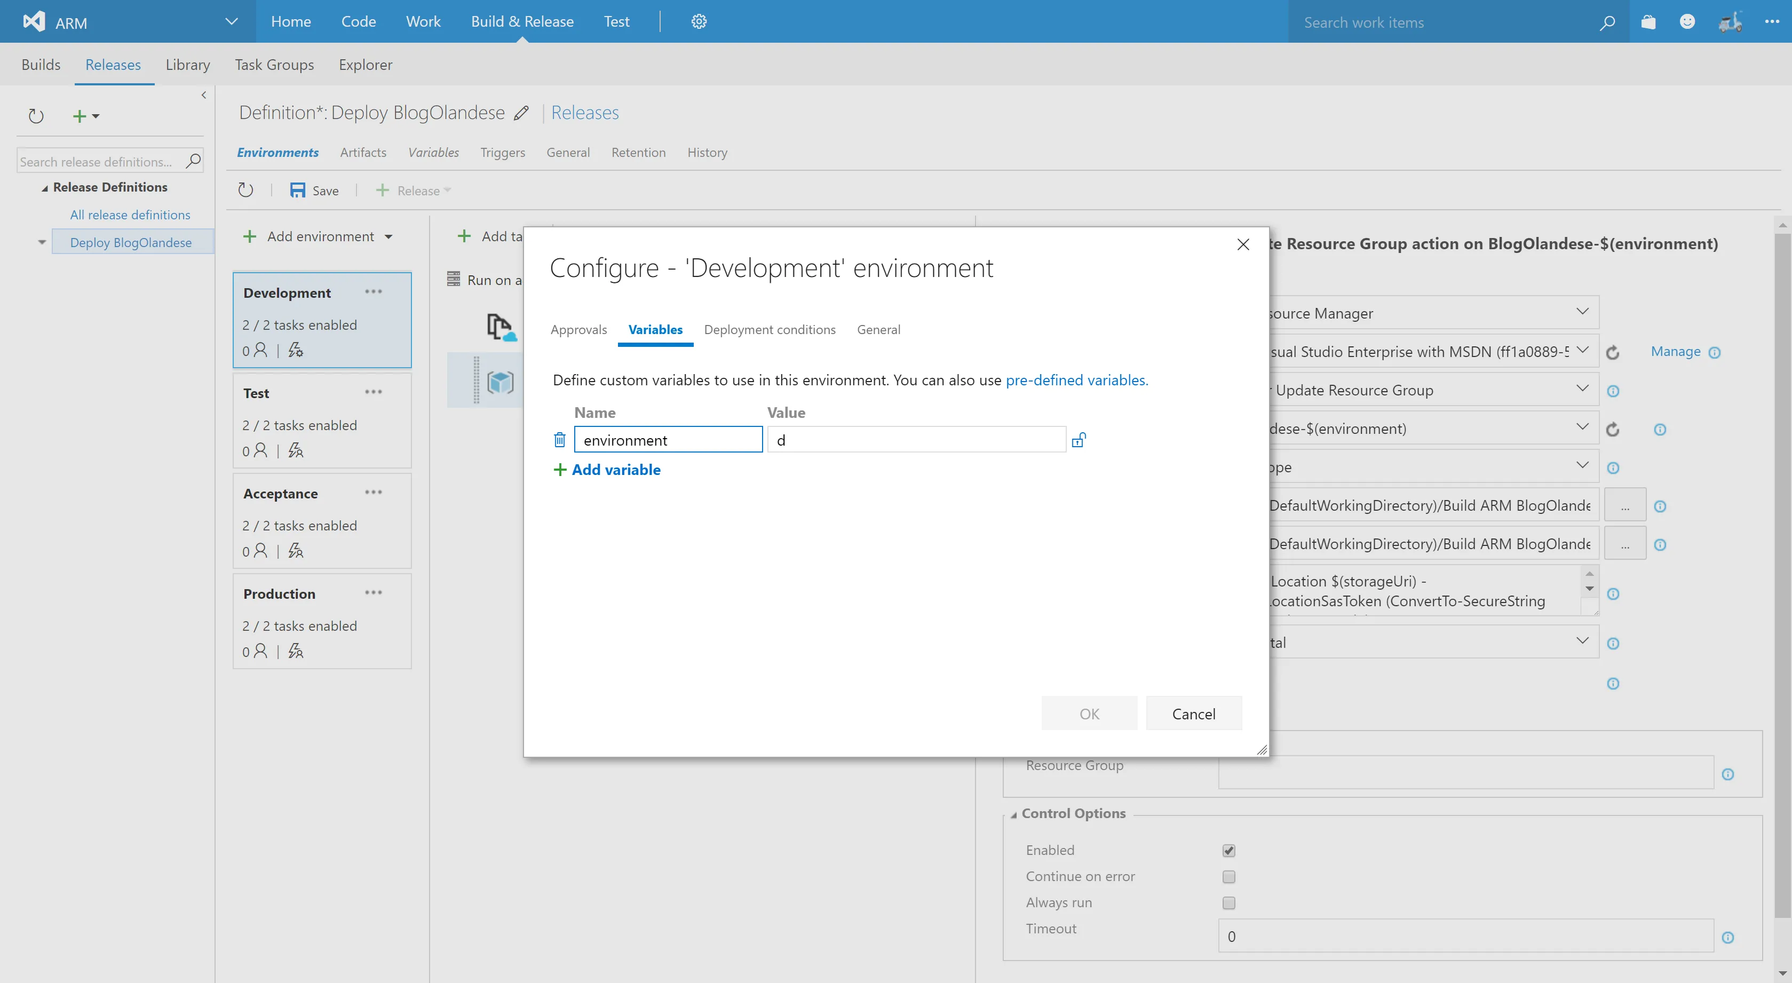The width and height of the screenshot is (1792, 983).
Task: Open the Triggers tab
Action: pyautogui.click(x=502, y=152)
